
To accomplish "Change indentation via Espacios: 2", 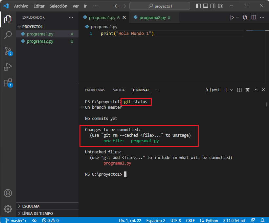I will [x=156, y=220].
